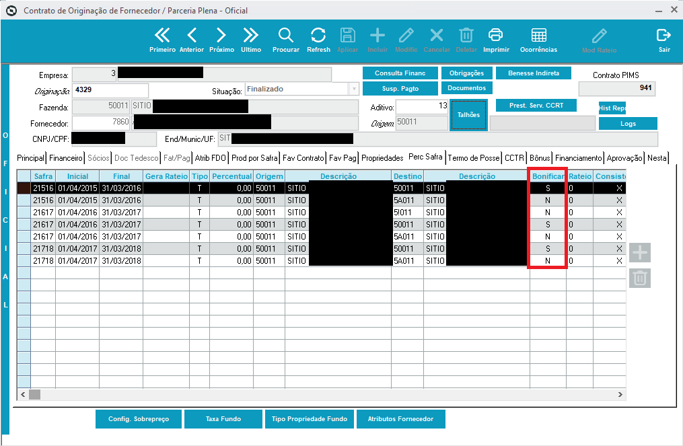
Task: Click the Config. Sobrepreço button
Action: pyautogui.click(x=139, y=419)
